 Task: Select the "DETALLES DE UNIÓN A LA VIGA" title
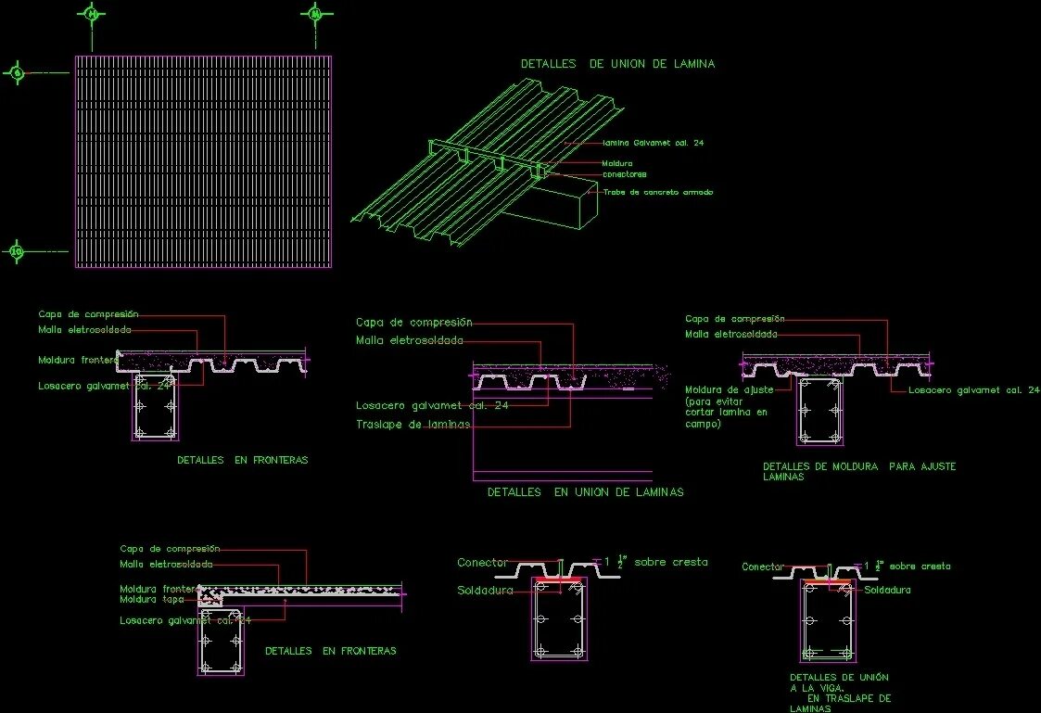[839, 682]
